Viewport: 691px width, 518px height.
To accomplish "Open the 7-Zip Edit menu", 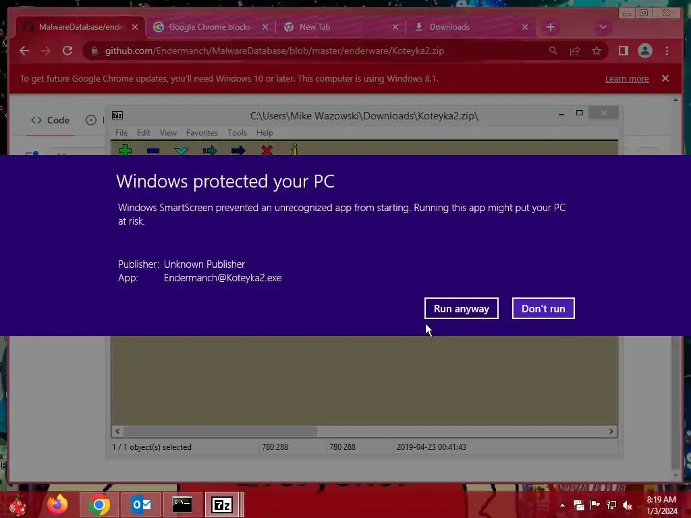I will click(143, 133).
